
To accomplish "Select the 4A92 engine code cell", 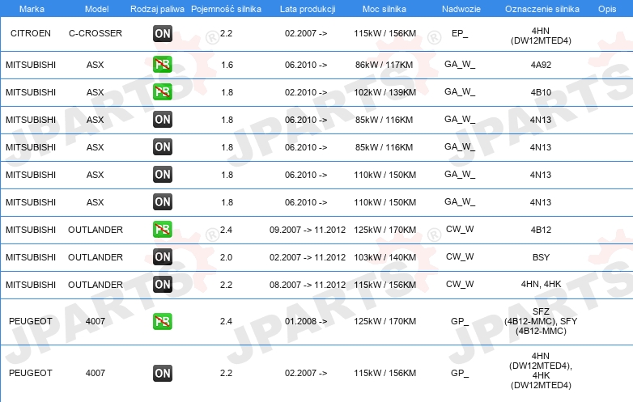I will click(541, 65).
